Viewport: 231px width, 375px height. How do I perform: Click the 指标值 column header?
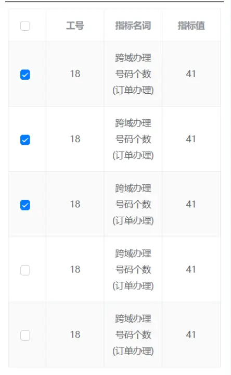coord(191,26)
